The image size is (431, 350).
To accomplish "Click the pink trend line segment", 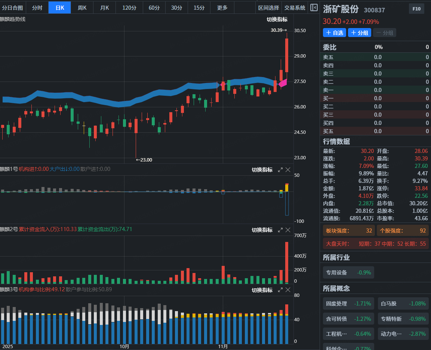I will click(x=283, y=83).
